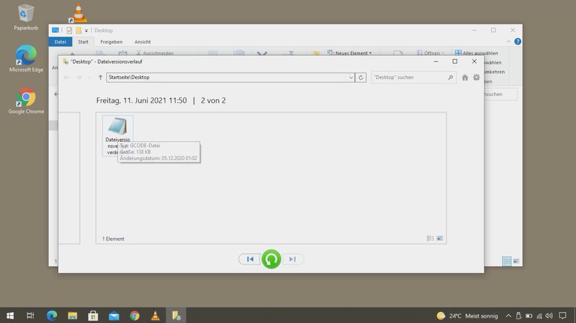Click magnifier icon in search box
The image size is (576, 323).
pos(450,78)
